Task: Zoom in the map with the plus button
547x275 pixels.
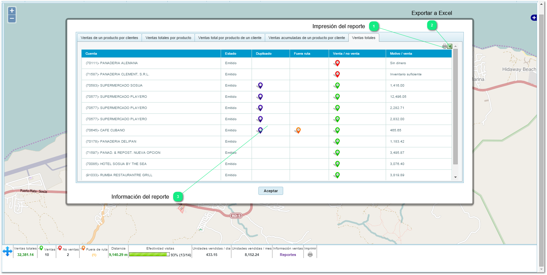Action: coord(12,11)
